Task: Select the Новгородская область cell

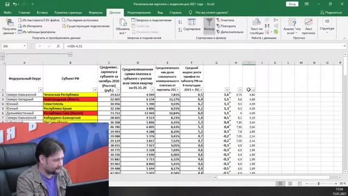Action: click(x=70, y=99)
